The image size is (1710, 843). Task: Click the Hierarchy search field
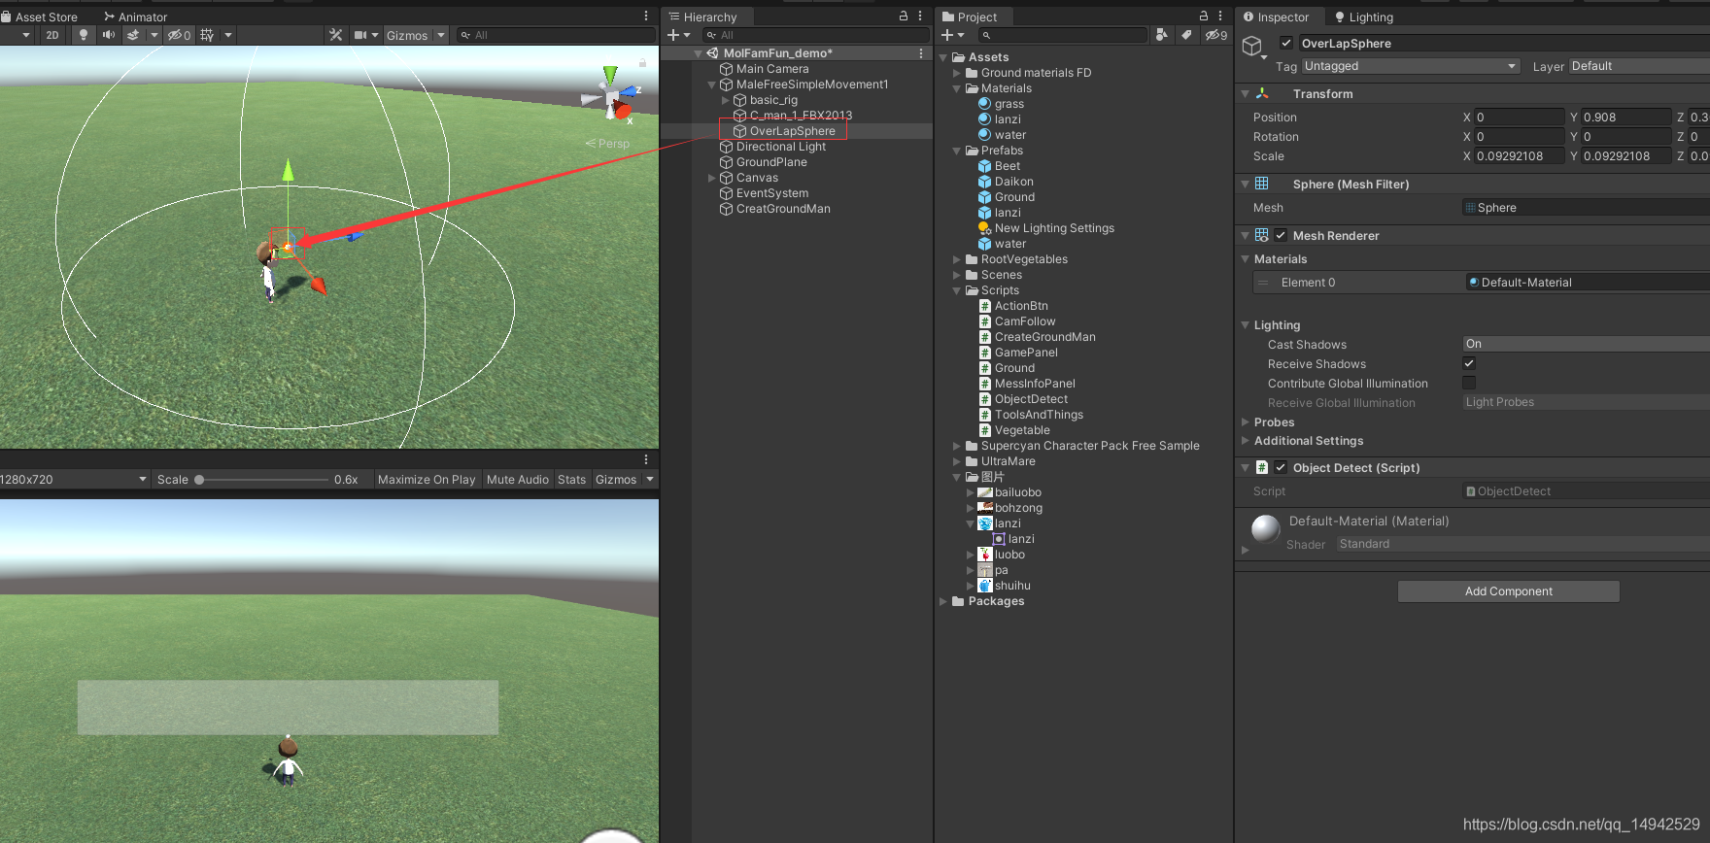click(x=817, y=35)
